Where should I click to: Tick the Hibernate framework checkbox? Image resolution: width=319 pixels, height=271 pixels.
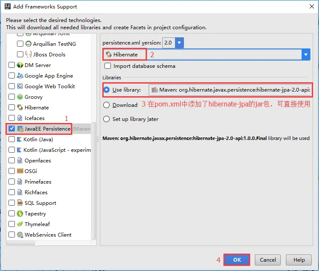coord(11,107)
